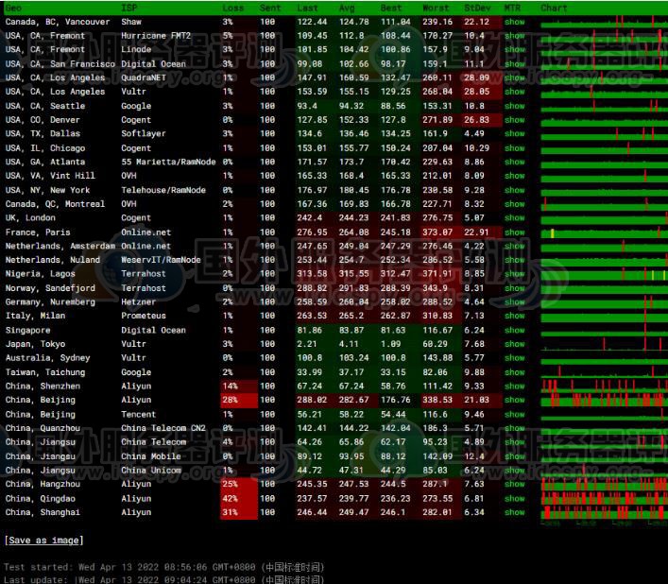Show MTR for France Paris Online.net
The height and width of the screenshot is (584, 668).
(515, 232)
